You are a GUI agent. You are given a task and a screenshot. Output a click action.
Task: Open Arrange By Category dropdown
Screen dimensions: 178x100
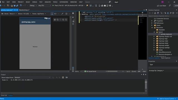coord(157,71)
